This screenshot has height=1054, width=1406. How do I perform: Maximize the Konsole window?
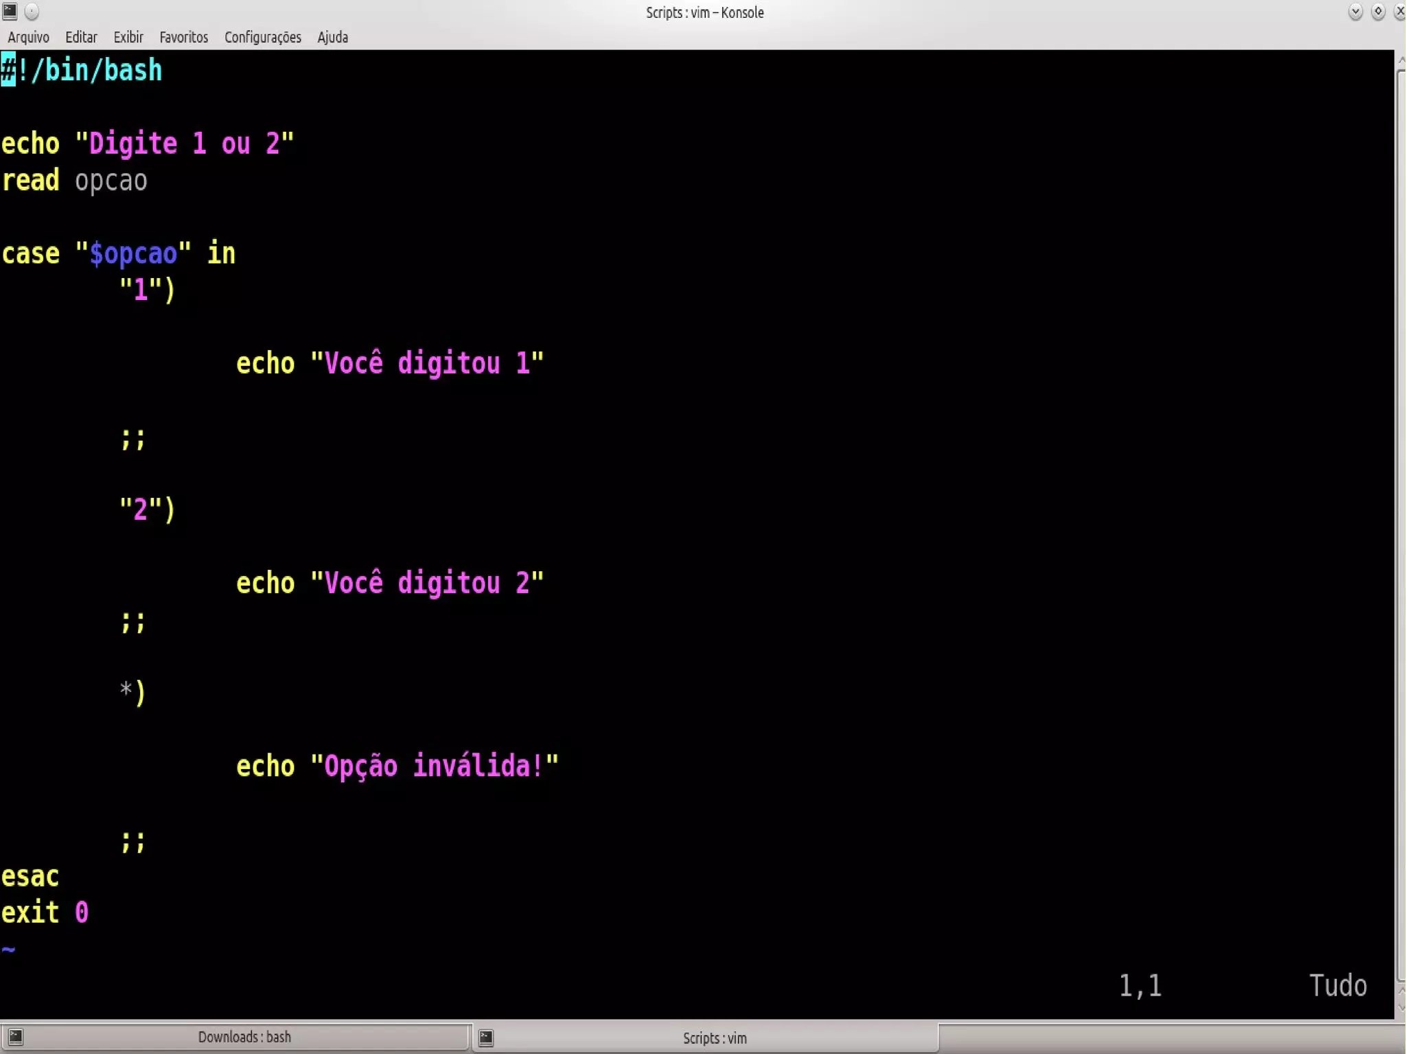[x=1378, y=12]
